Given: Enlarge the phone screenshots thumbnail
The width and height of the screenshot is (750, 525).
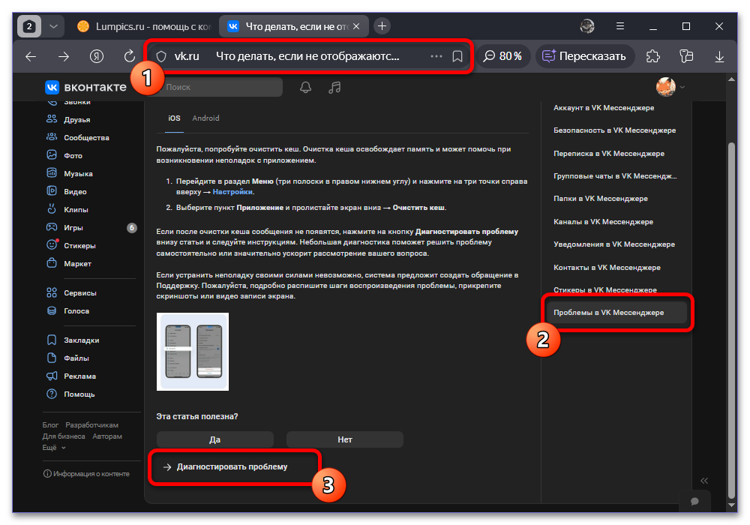Looking at the screenshot, I should pos(192,352).
